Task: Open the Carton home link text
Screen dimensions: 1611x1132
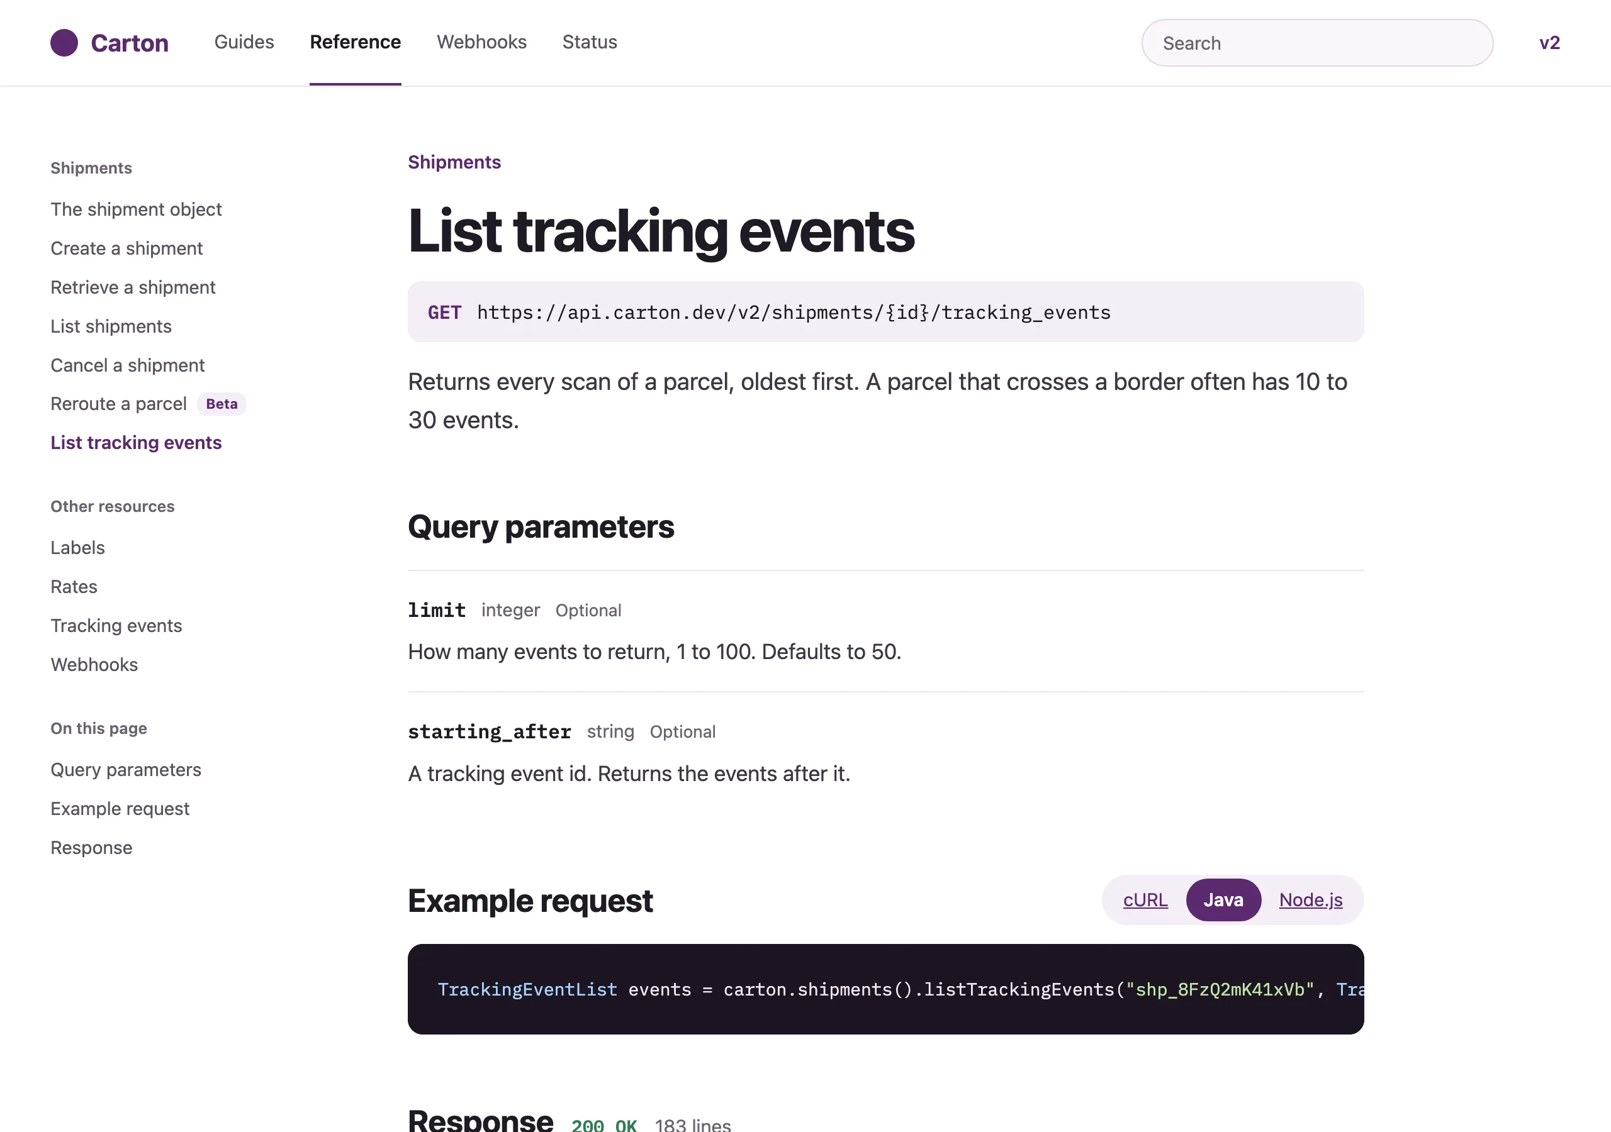Action: [130, 43]
